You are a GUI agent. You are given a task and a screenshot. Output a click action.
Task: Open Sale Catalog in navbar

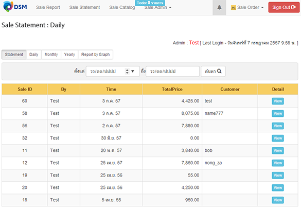(122, 8)
